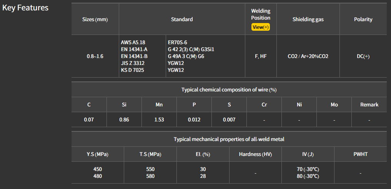Click the F, HF welding position cell
Image resolution: width=391 pixels, height=189 pixels.
pyautogui.click(x=261, y=56)
